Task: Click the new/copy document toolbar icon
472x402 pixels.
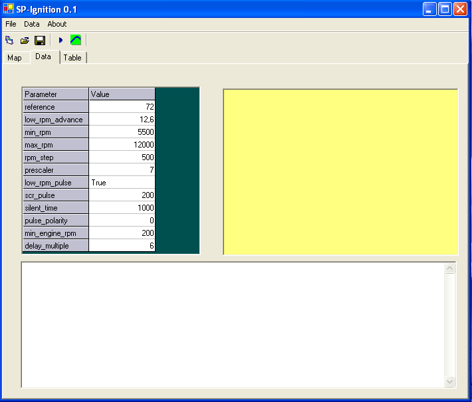Action: tap(9, 40)
